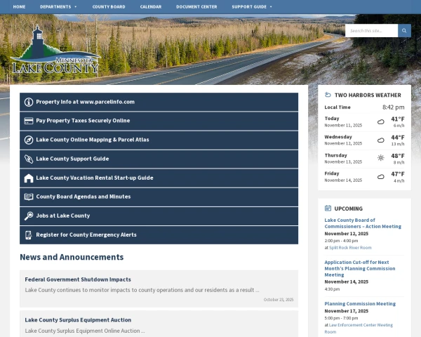Viewport: 421px width, 337px height.
Task: Open Register for County Emergency Alerts
Action: click(159, 235)
